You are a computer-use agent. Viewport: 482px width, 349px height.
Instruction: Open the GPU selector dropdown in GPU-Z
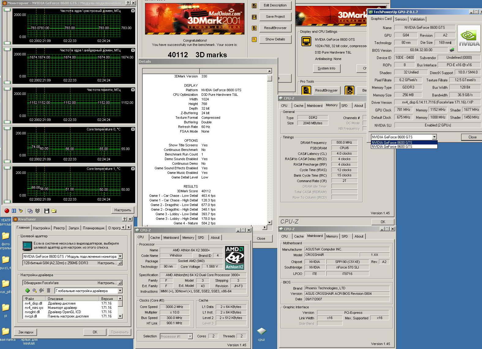[x=434, y=137]
